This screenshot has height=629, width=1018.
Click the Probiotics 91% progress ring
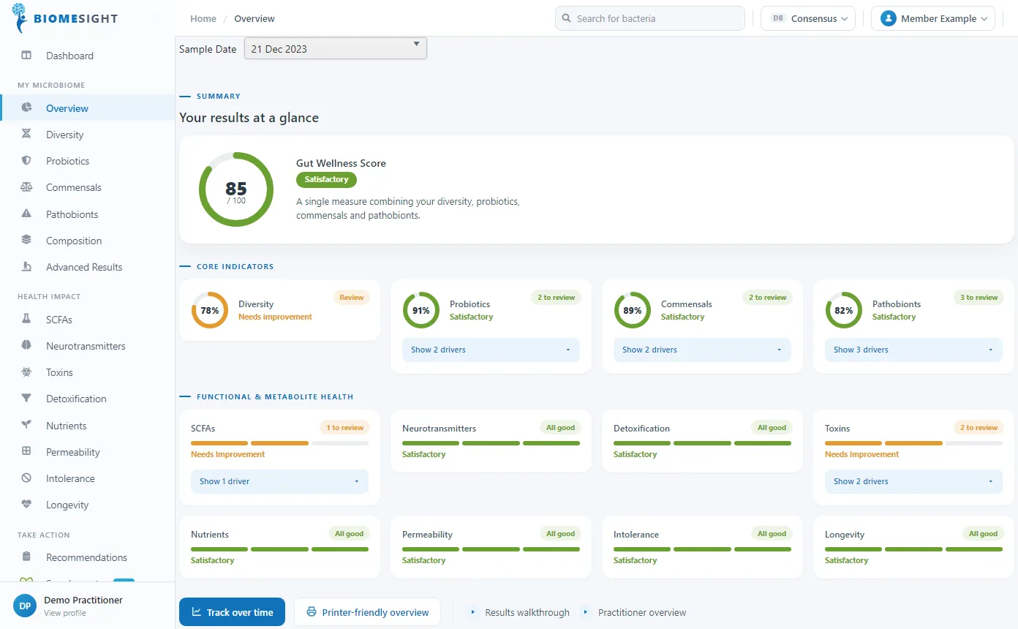[421, 310]
